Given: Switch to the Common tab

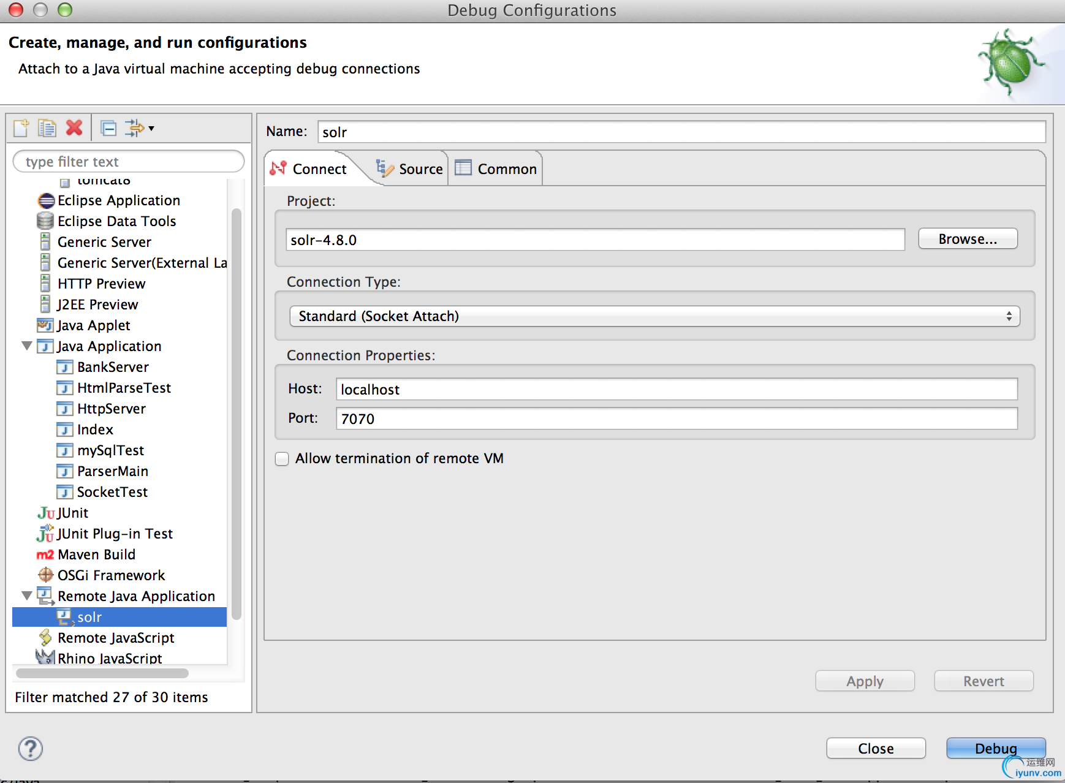Looking at the screenshot, I should (496, 168).
